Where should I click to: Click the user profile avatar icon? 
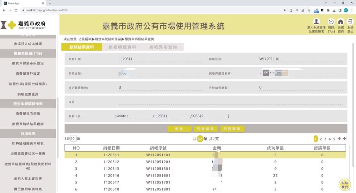[316, 22]
